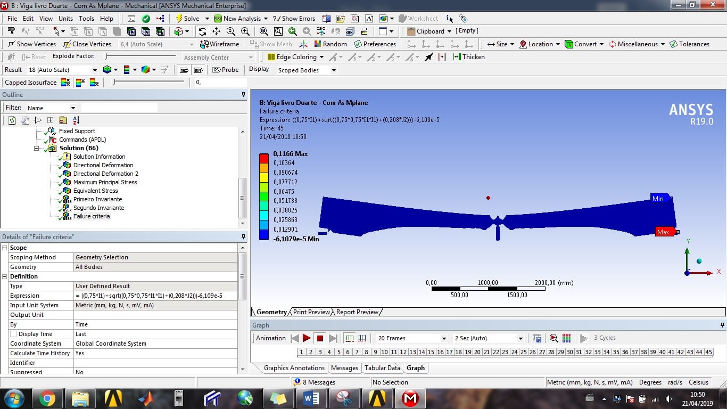This screenshot has height=409, width=727.
Task: Select Equivalent Stress in the outline
Action: (x=95, y=191)
